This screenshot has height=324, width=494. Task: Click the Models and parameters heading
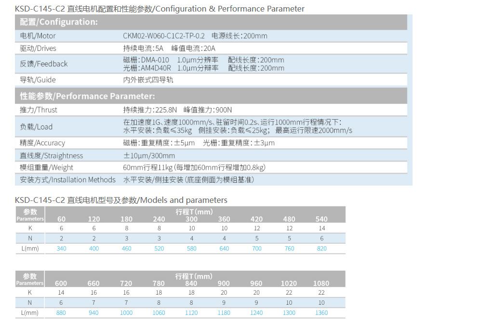(x=121, y=200)
